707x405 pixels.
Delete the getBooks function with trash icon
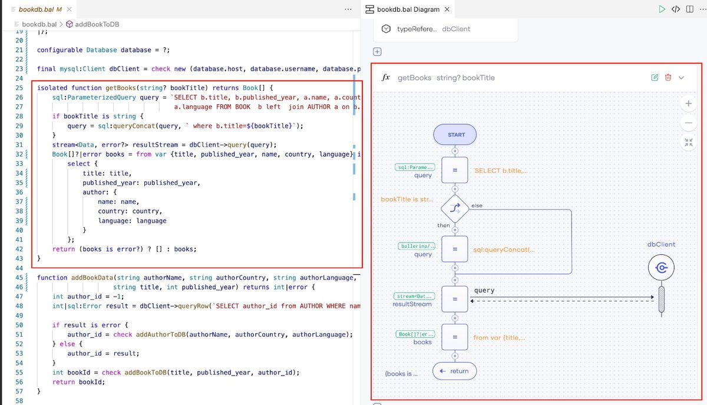pyautogui.click(x=668, y=78)
